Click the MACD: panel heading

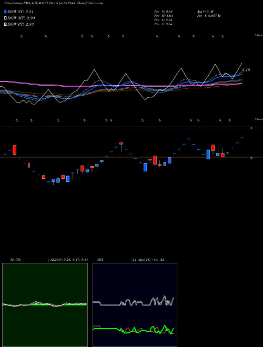pyautogui.click(x=15, y=260)
